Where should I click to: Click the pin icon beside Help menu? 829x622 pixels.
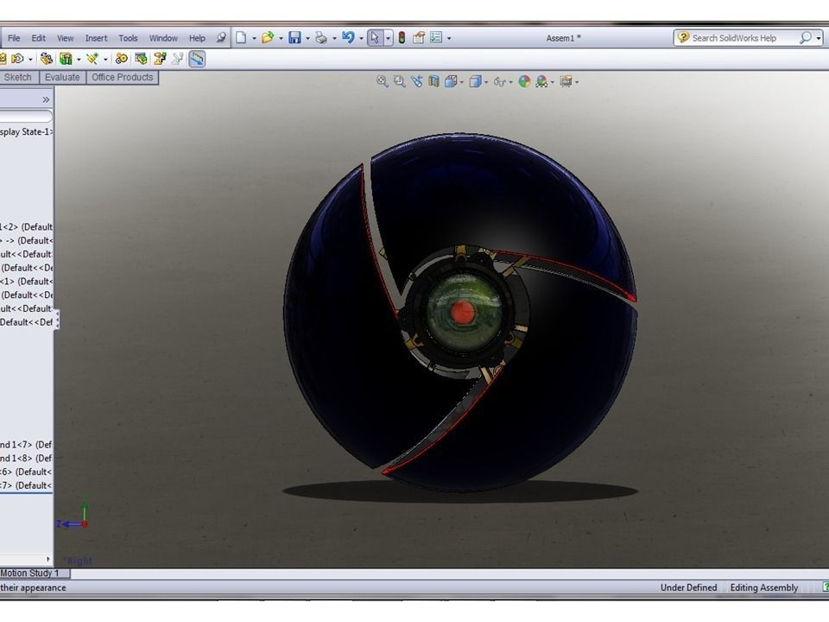[x=221, y=37]
